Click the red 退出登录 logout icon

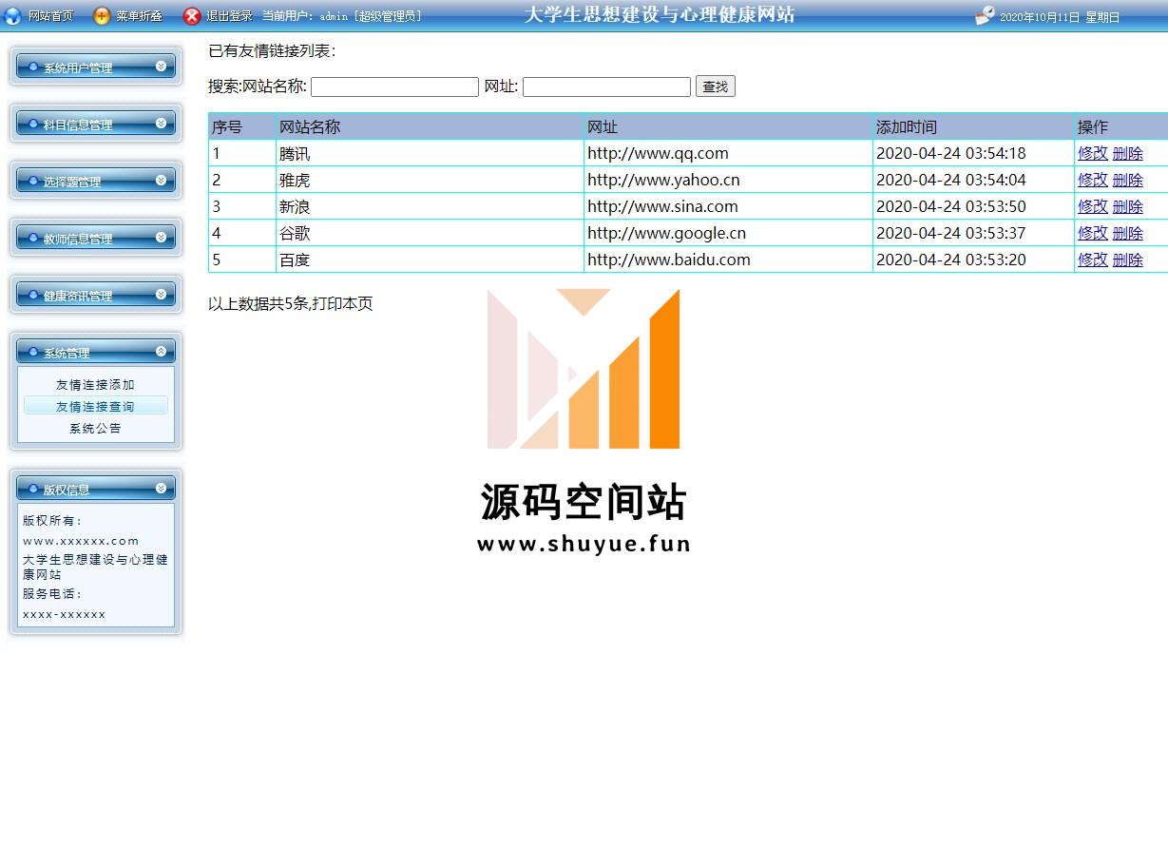tap(192, 16)
